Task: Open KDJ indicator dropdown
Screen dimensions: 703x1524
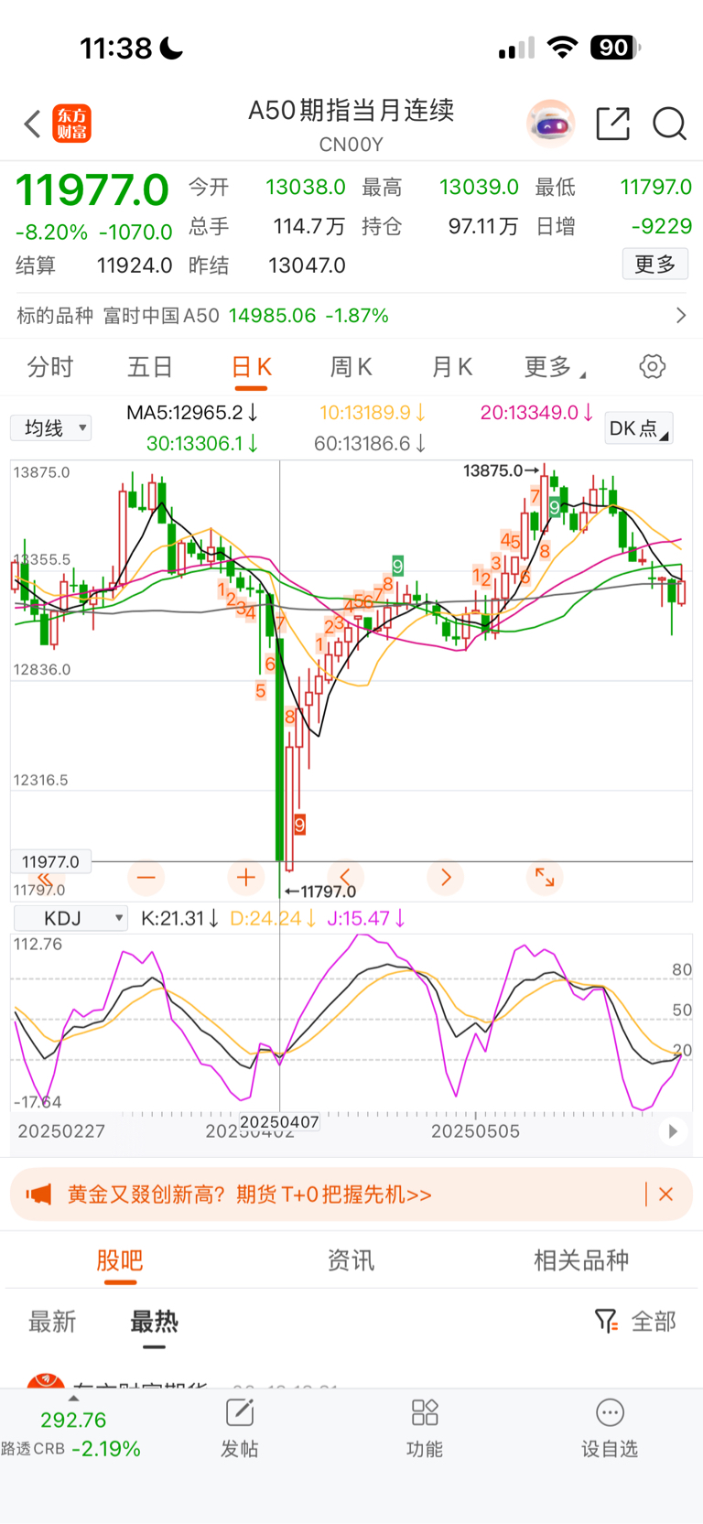Action: [x=70, y=918]
